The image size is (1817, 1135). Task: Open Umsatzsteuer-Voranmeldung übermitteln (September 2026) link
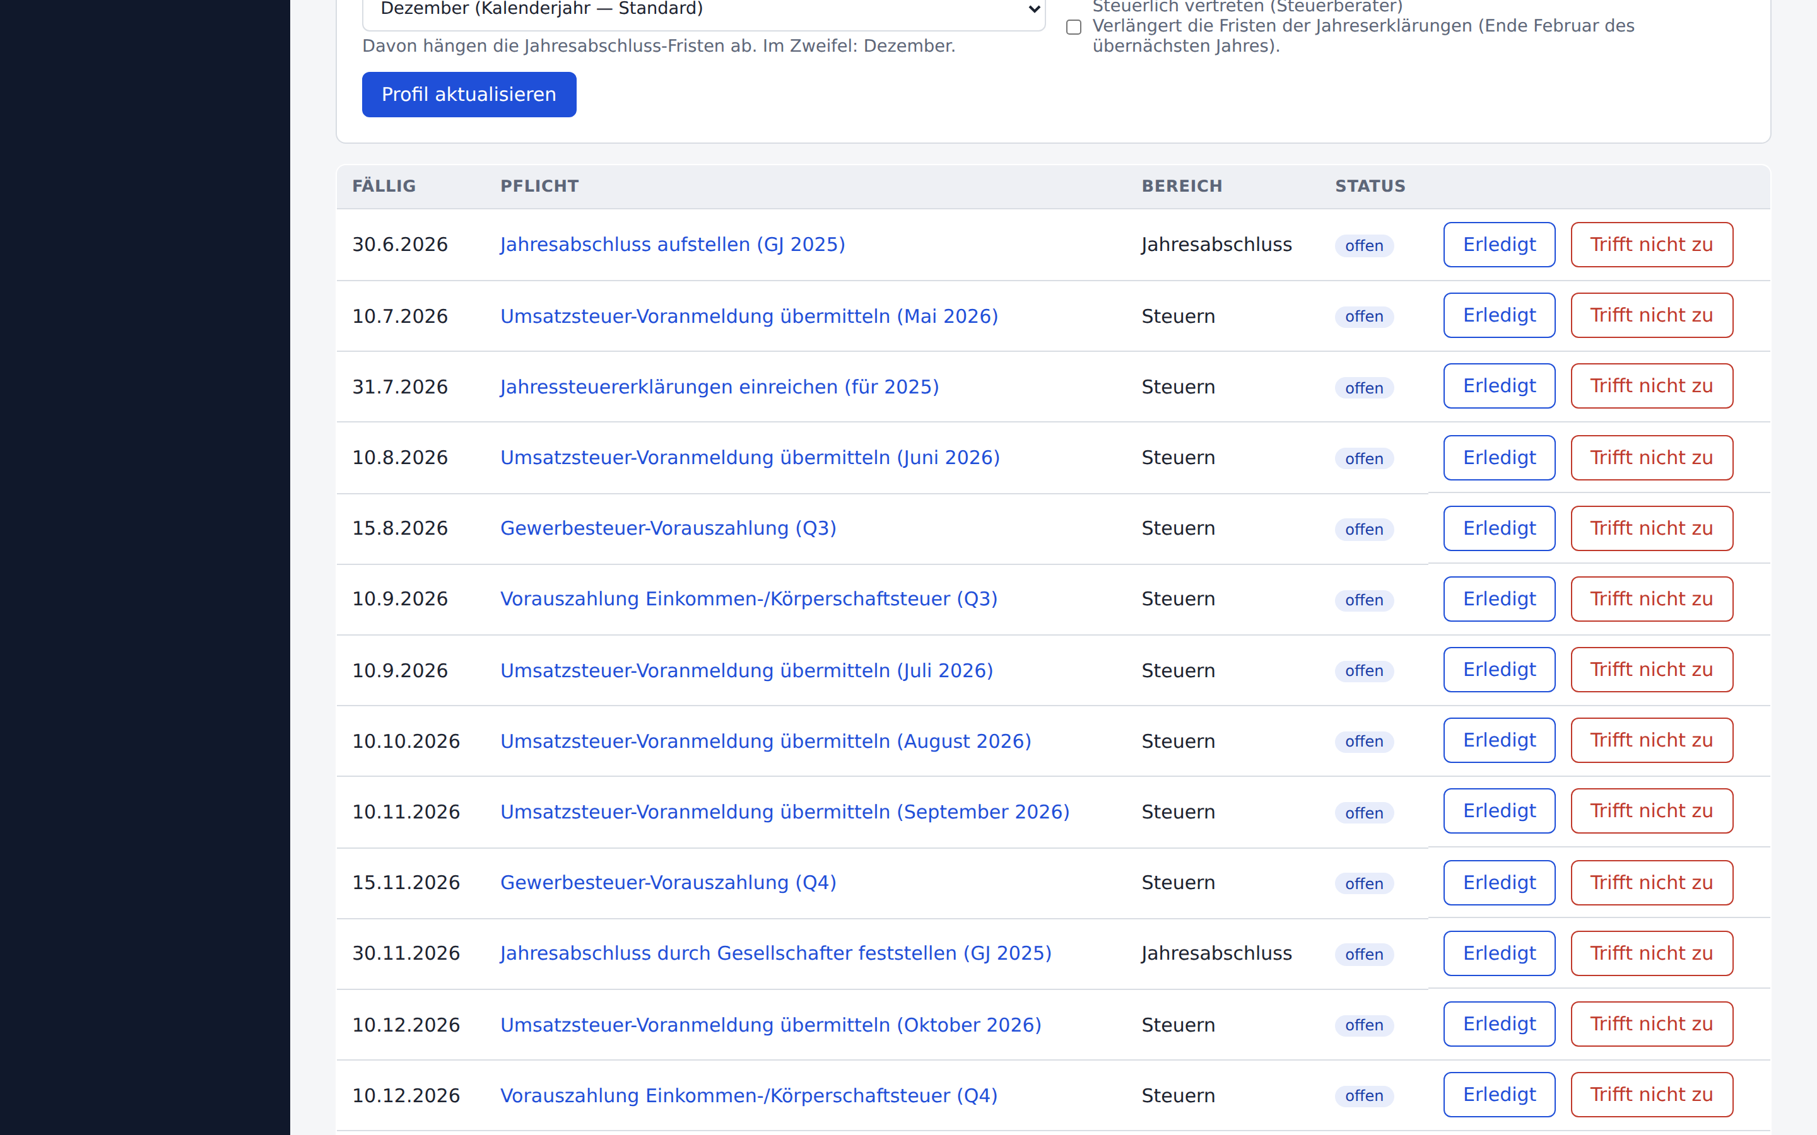[x=785, y=812]
